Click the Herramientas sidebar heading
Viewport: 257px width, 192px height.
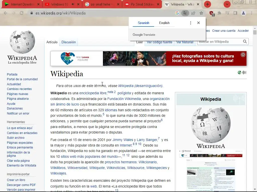(x=16, y=122)
